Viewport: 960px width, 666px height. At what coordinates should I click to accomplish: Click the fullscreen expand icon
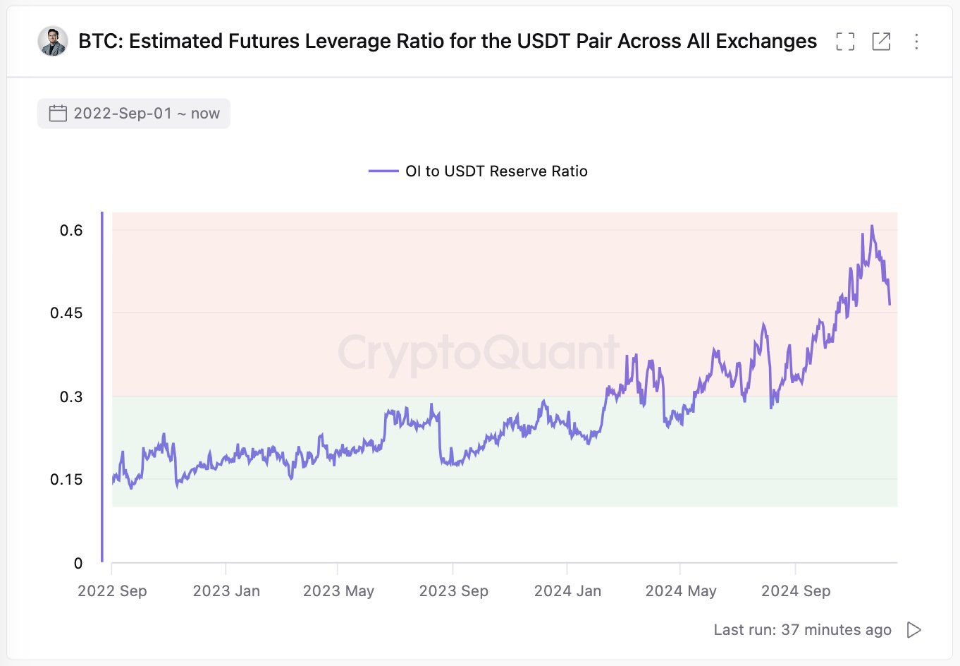click(x=844, y=42)
